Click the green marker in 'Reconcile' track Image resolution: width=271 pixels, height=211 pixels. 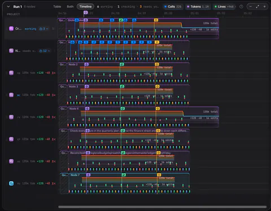(123, 153)
